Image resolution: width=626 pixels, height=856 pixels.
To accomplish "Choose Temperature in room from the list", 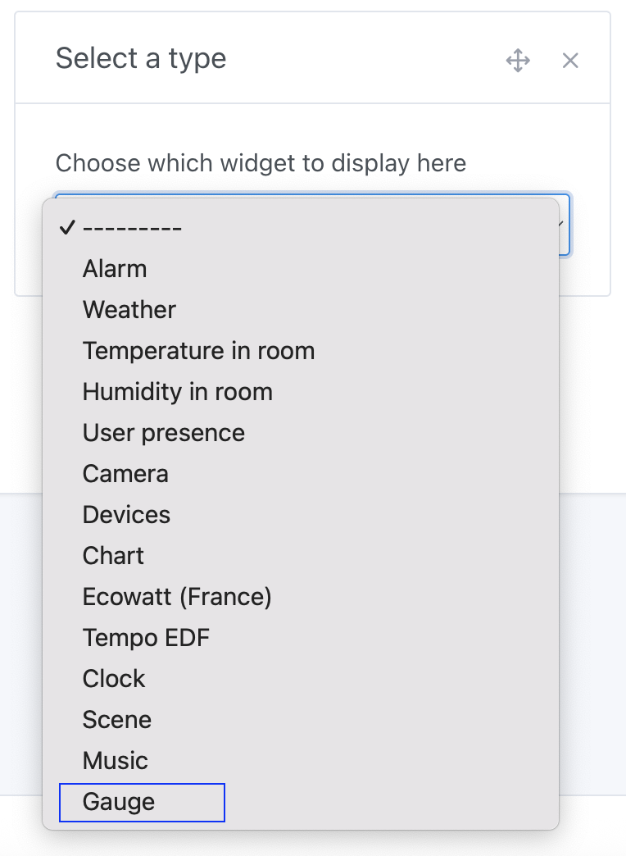I will pos(199,351).
